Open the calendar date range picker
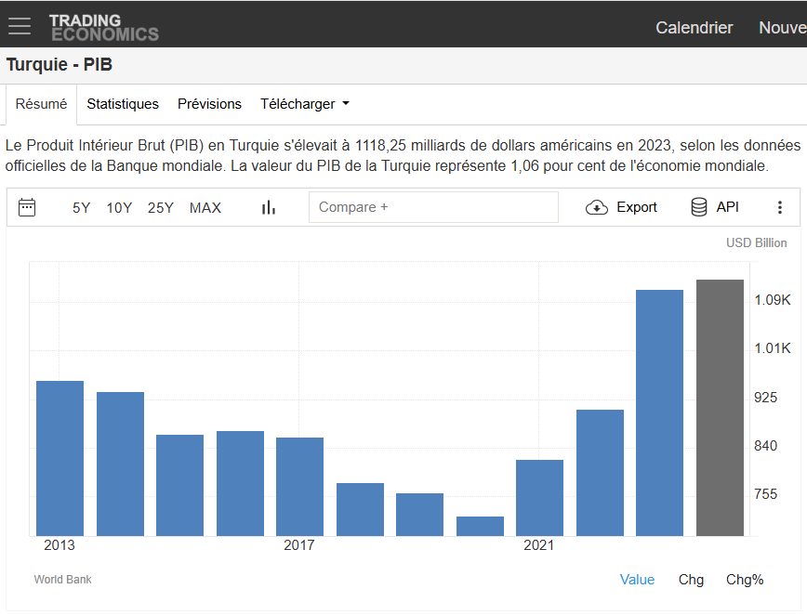 [x=27, y=207]
